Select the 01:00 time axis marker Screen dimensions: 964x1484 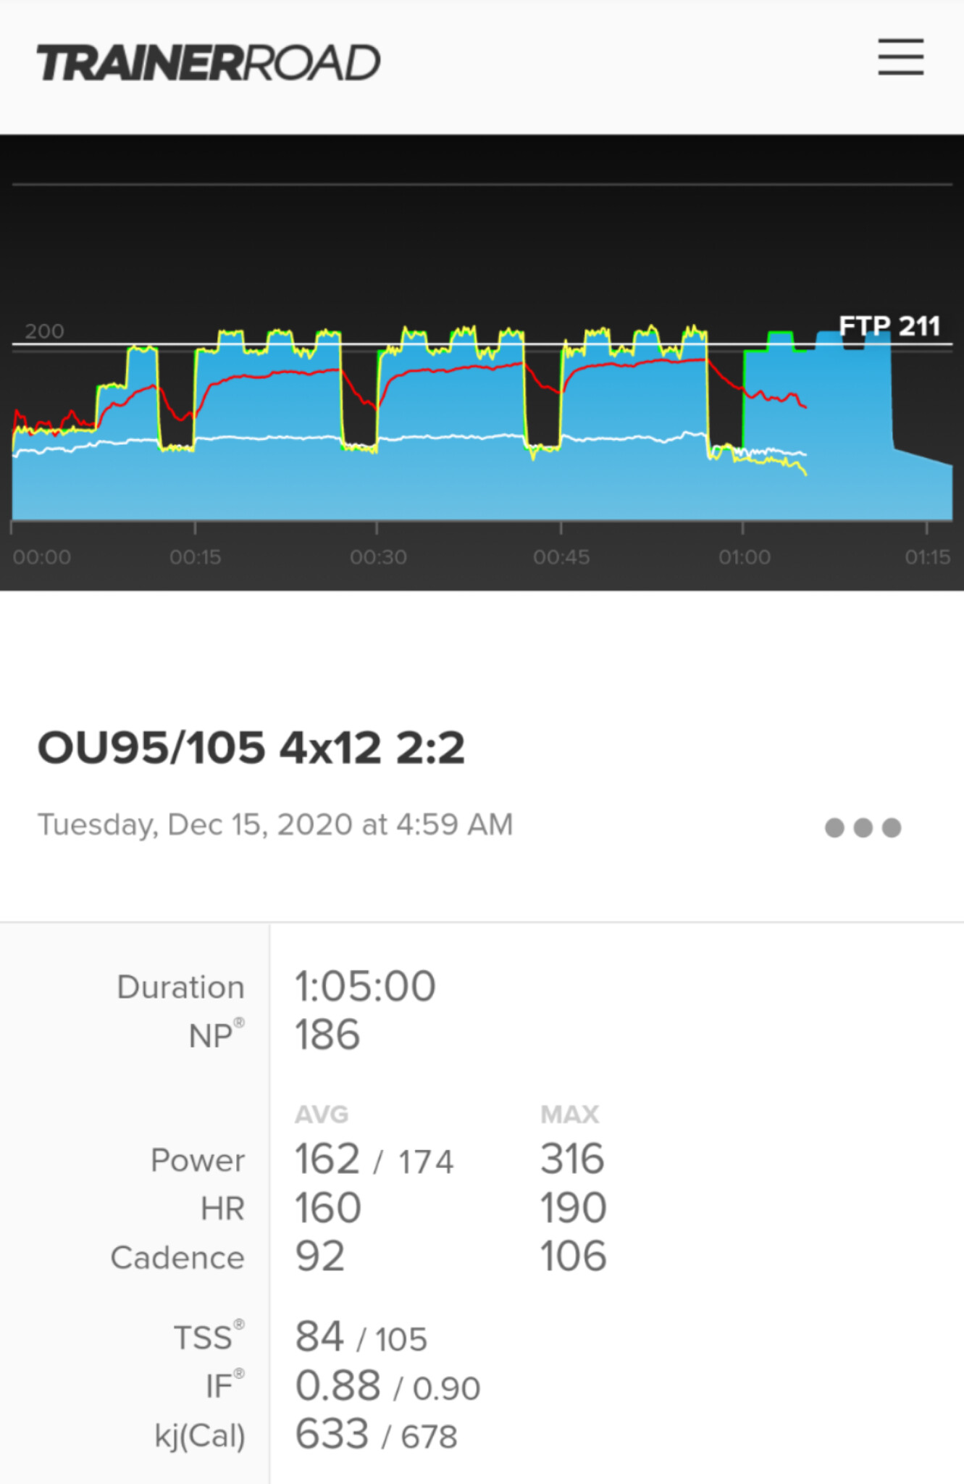745,557
